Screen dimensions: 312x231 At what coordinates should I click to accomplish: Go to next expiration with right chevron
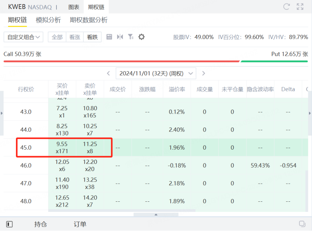(x=203, y=73)
